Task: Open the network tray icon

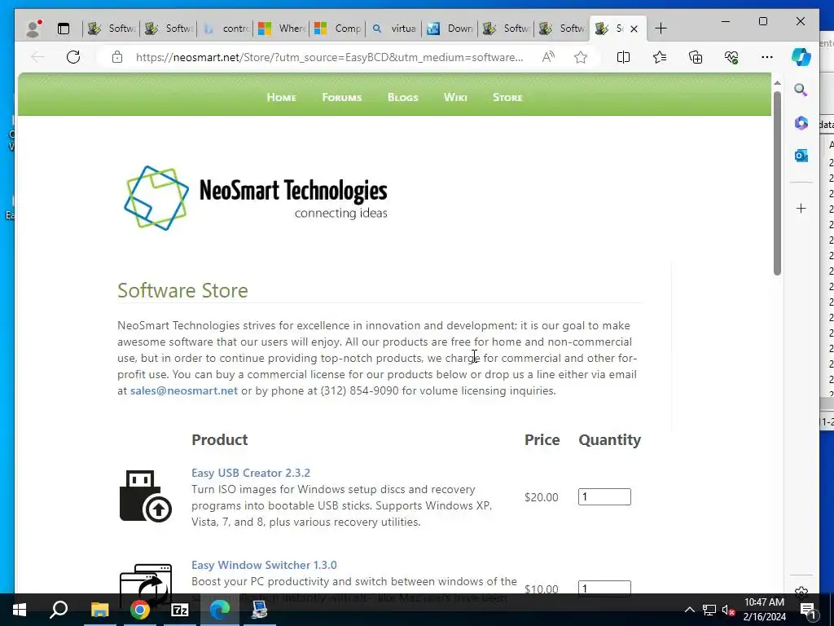Action: tap(709, 610)
